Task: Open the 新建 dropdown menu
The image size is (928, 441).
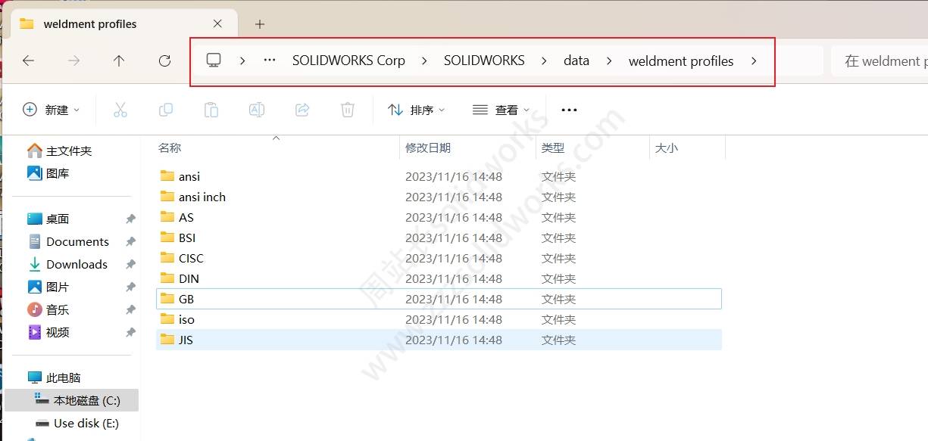Action: (x=51, y=110)
